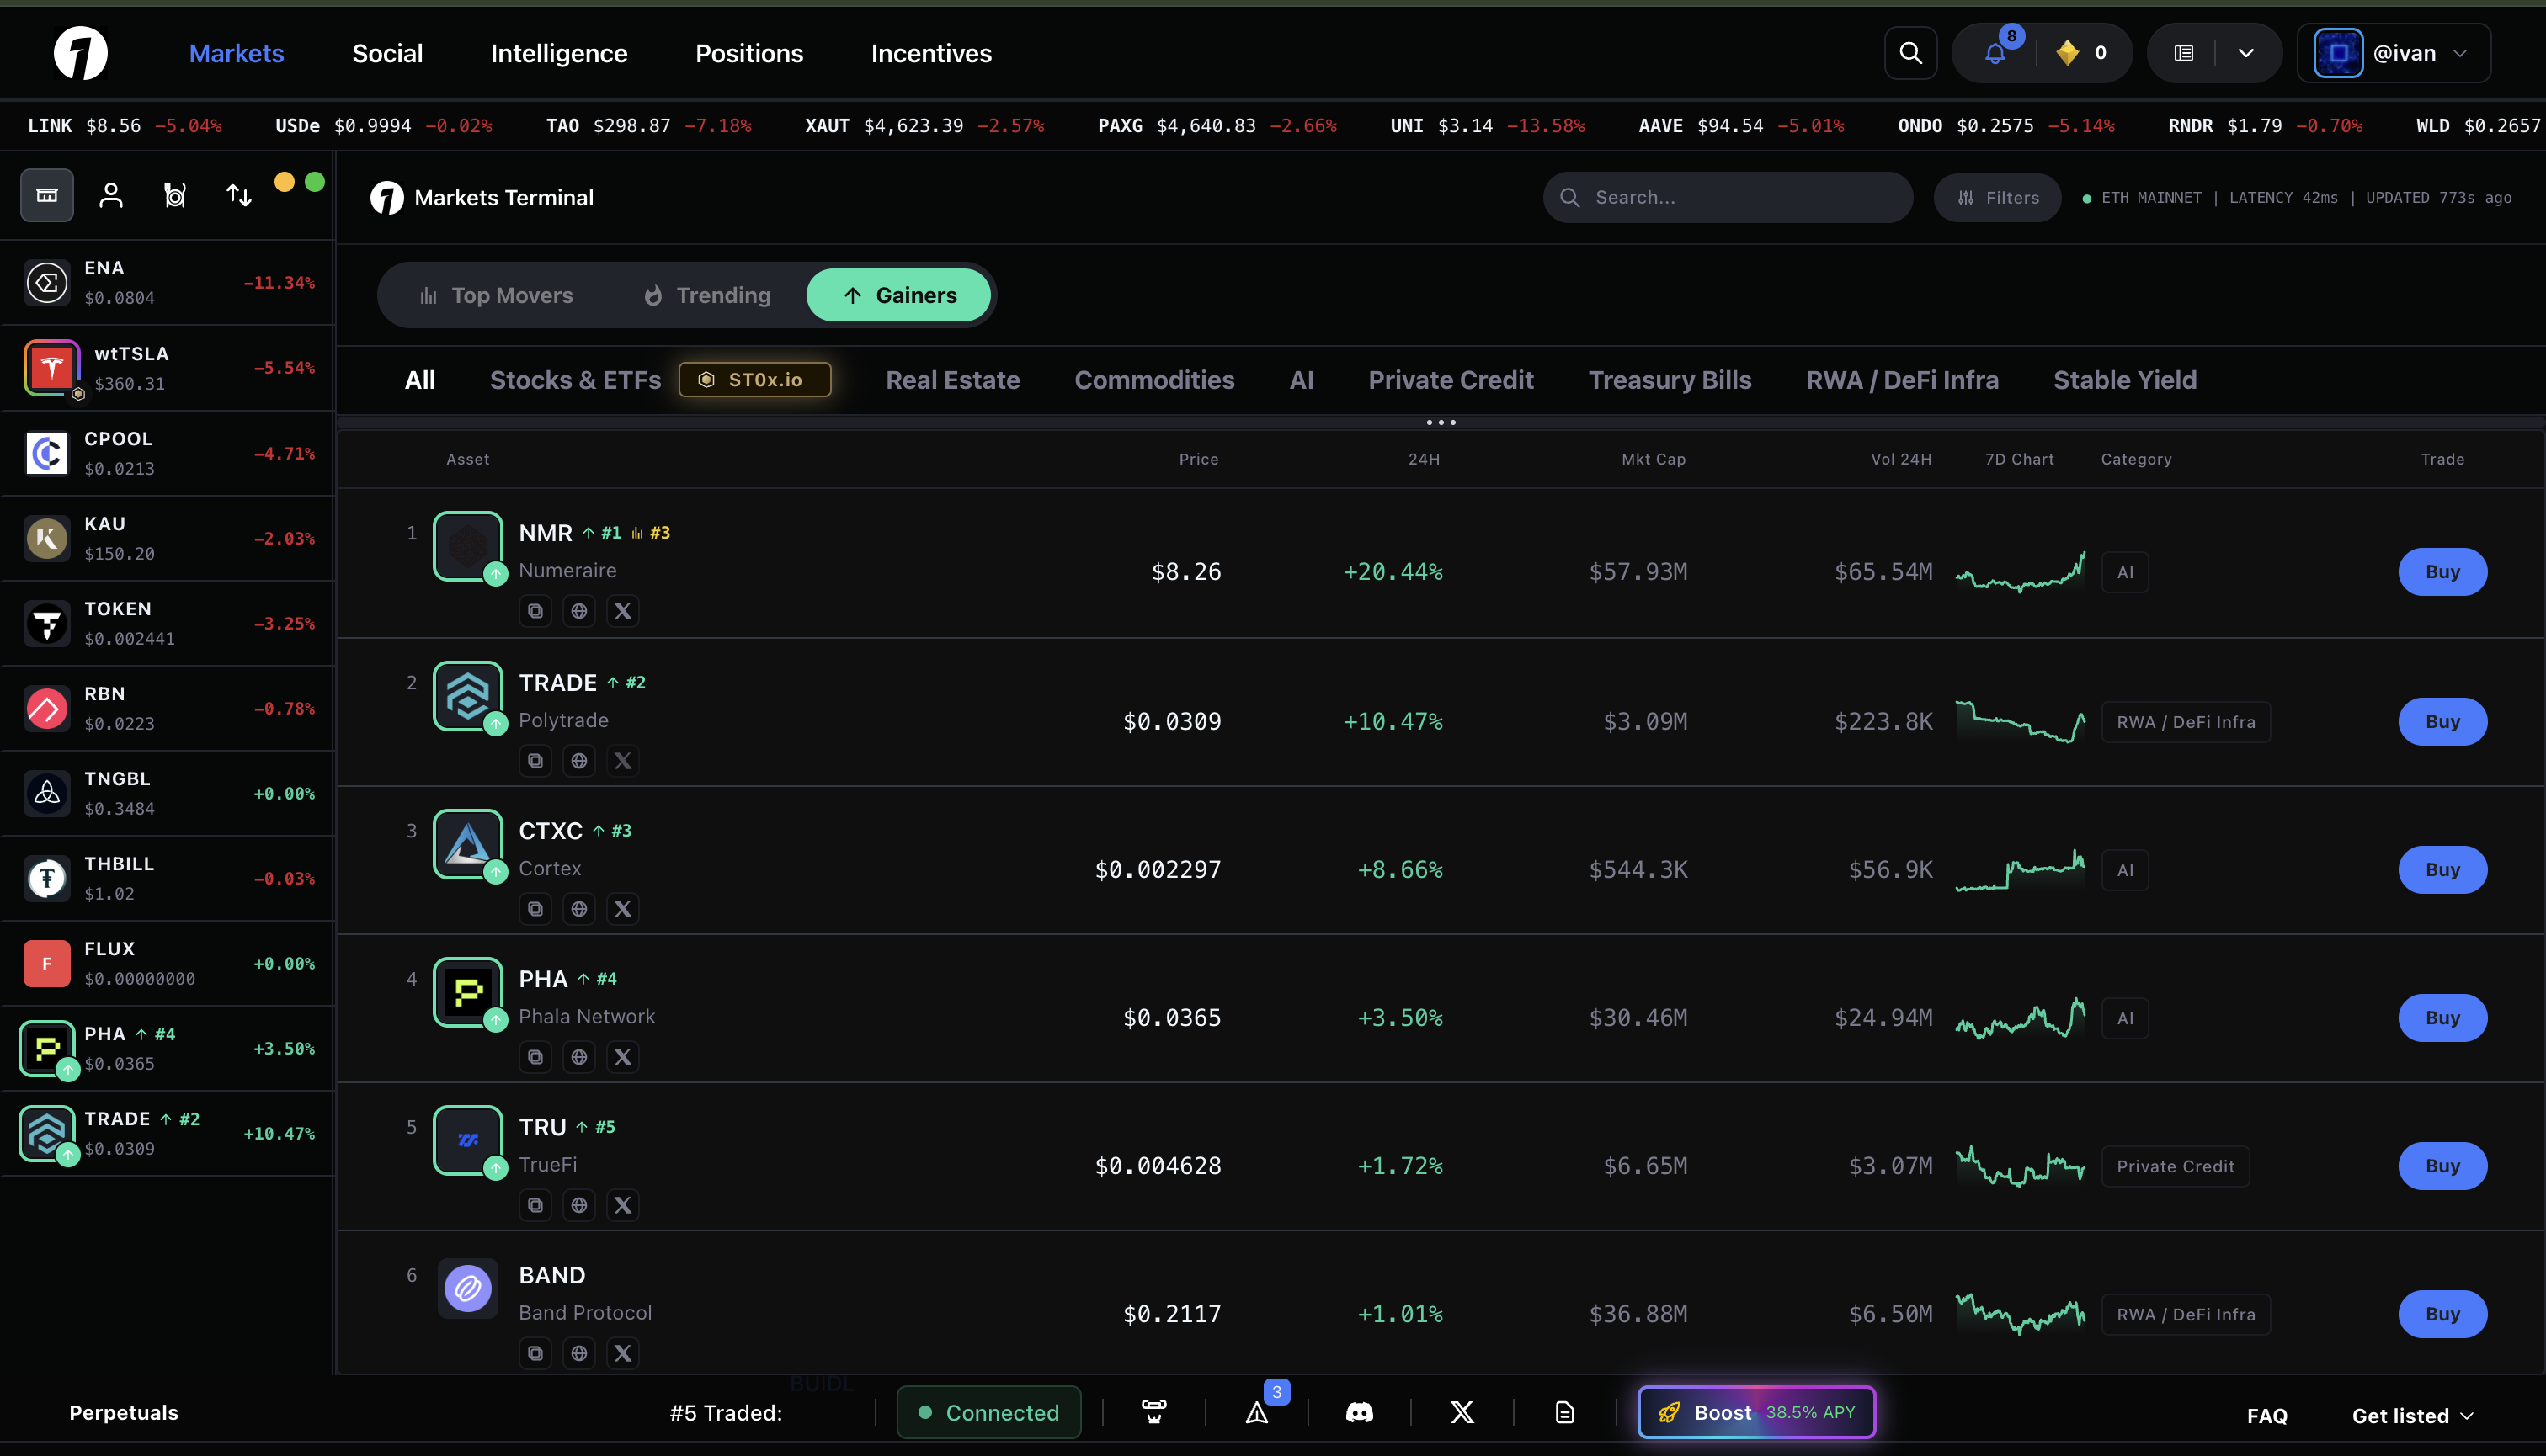Open Discord icon in bottom bar
This screenshot has width=2546, height=1456.
tap(1360, 1412)
